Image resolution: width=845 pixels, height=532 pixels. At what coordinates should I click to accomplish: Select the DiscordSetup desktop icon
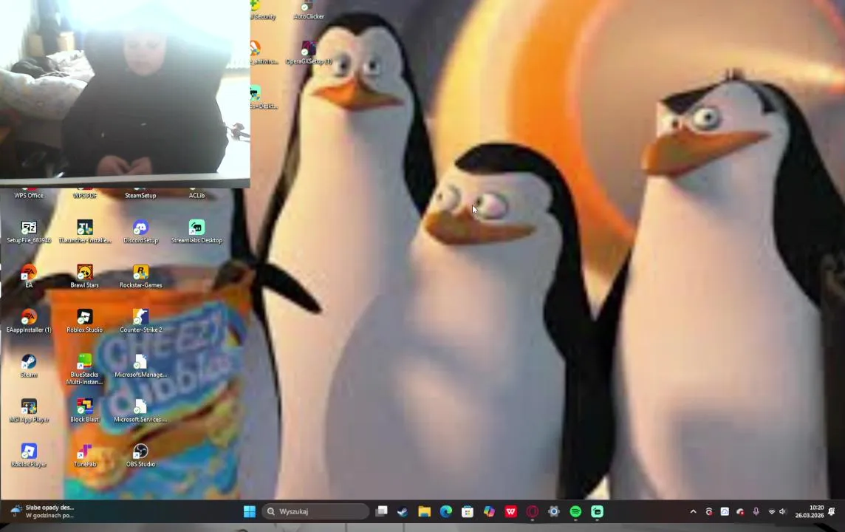(x=140, y=228)
